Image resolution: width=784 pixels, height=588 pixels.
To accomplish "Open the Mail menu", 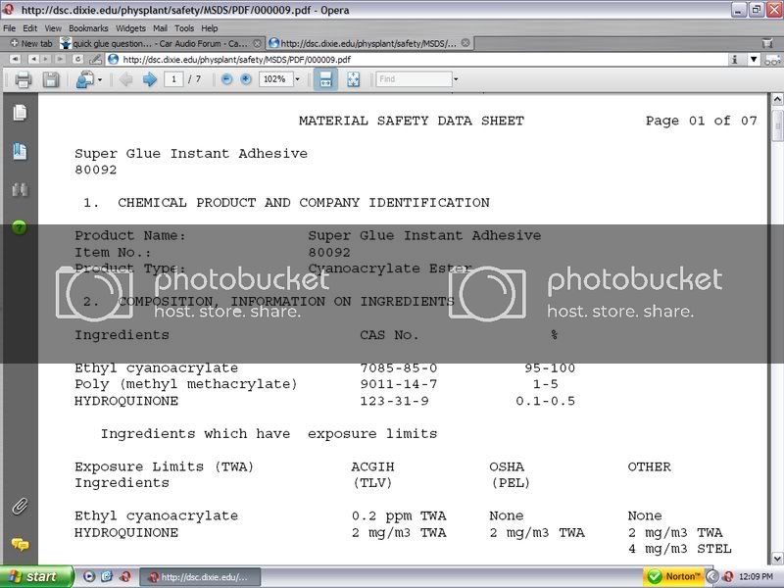I will pos(160,28).
